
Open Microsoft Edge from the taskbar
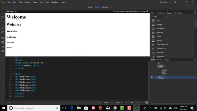[72, 108]
